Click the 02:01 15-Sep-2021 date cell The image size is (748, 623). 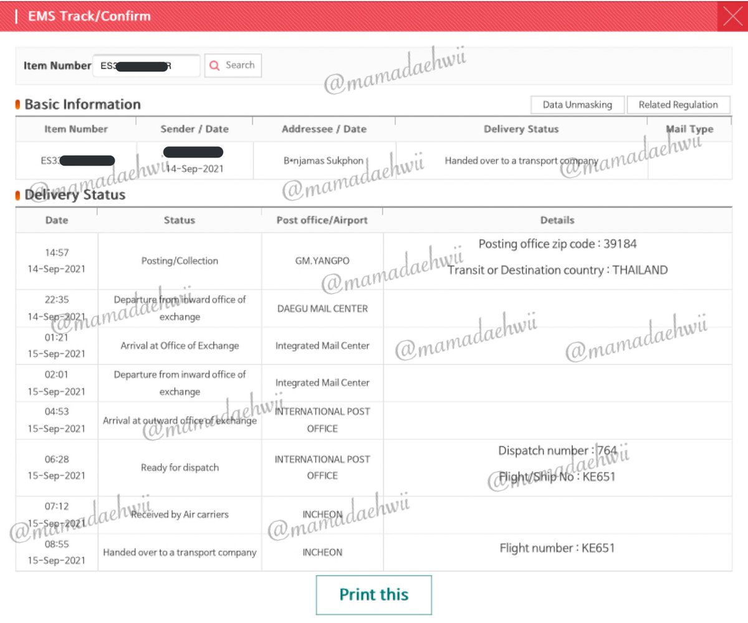pos(57,383)
